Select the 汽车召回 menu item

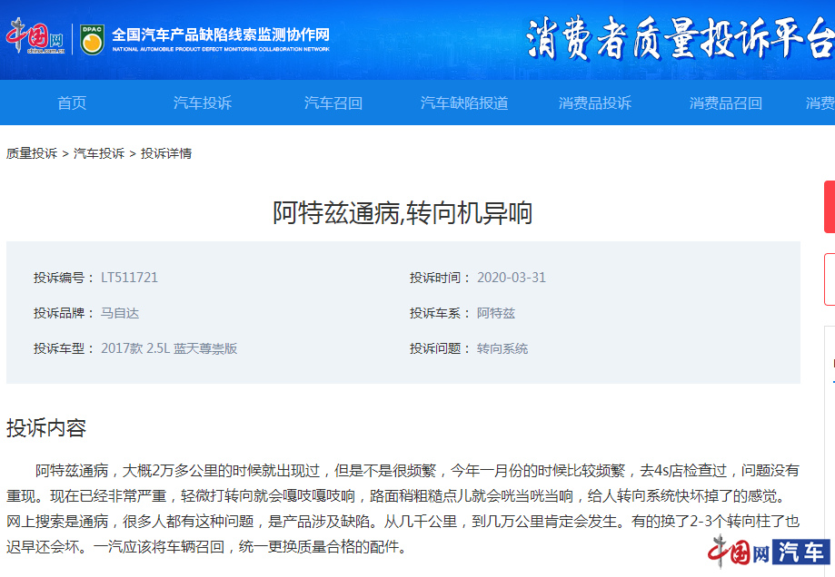[333, 103]
